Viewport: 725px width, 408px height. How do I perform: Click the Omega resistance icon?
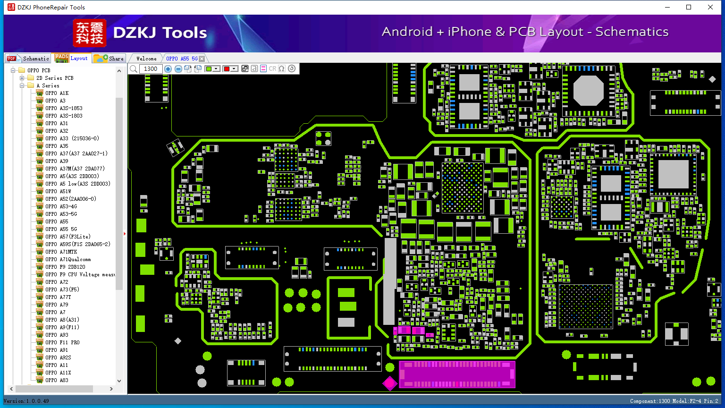(x=282, y=69)
